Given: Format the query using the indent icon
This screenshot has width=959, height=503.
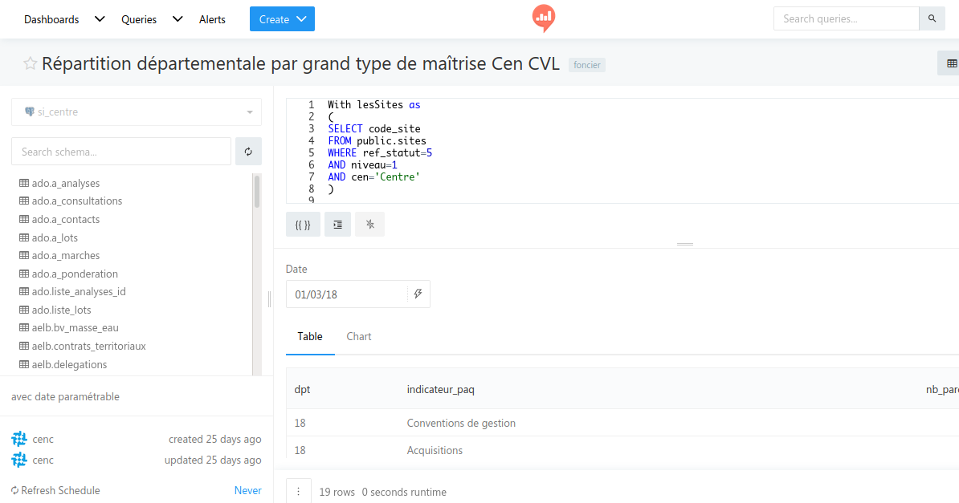Looking at the screenshot, I should [337, 224].
